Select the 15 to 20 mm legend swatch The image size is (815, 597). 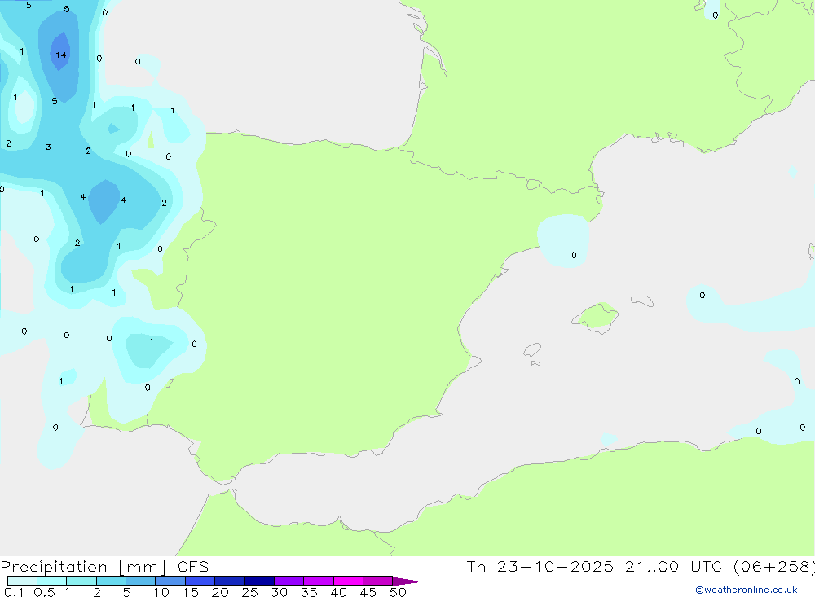click(200, 581)
